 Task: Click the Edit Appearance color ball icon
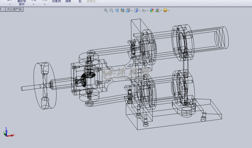coord(152,10)
